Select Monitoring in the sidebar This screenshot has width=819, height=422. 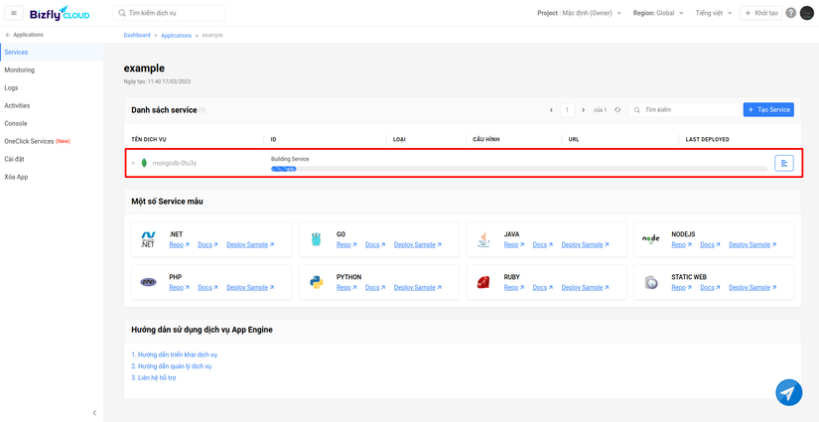(52, 70)
